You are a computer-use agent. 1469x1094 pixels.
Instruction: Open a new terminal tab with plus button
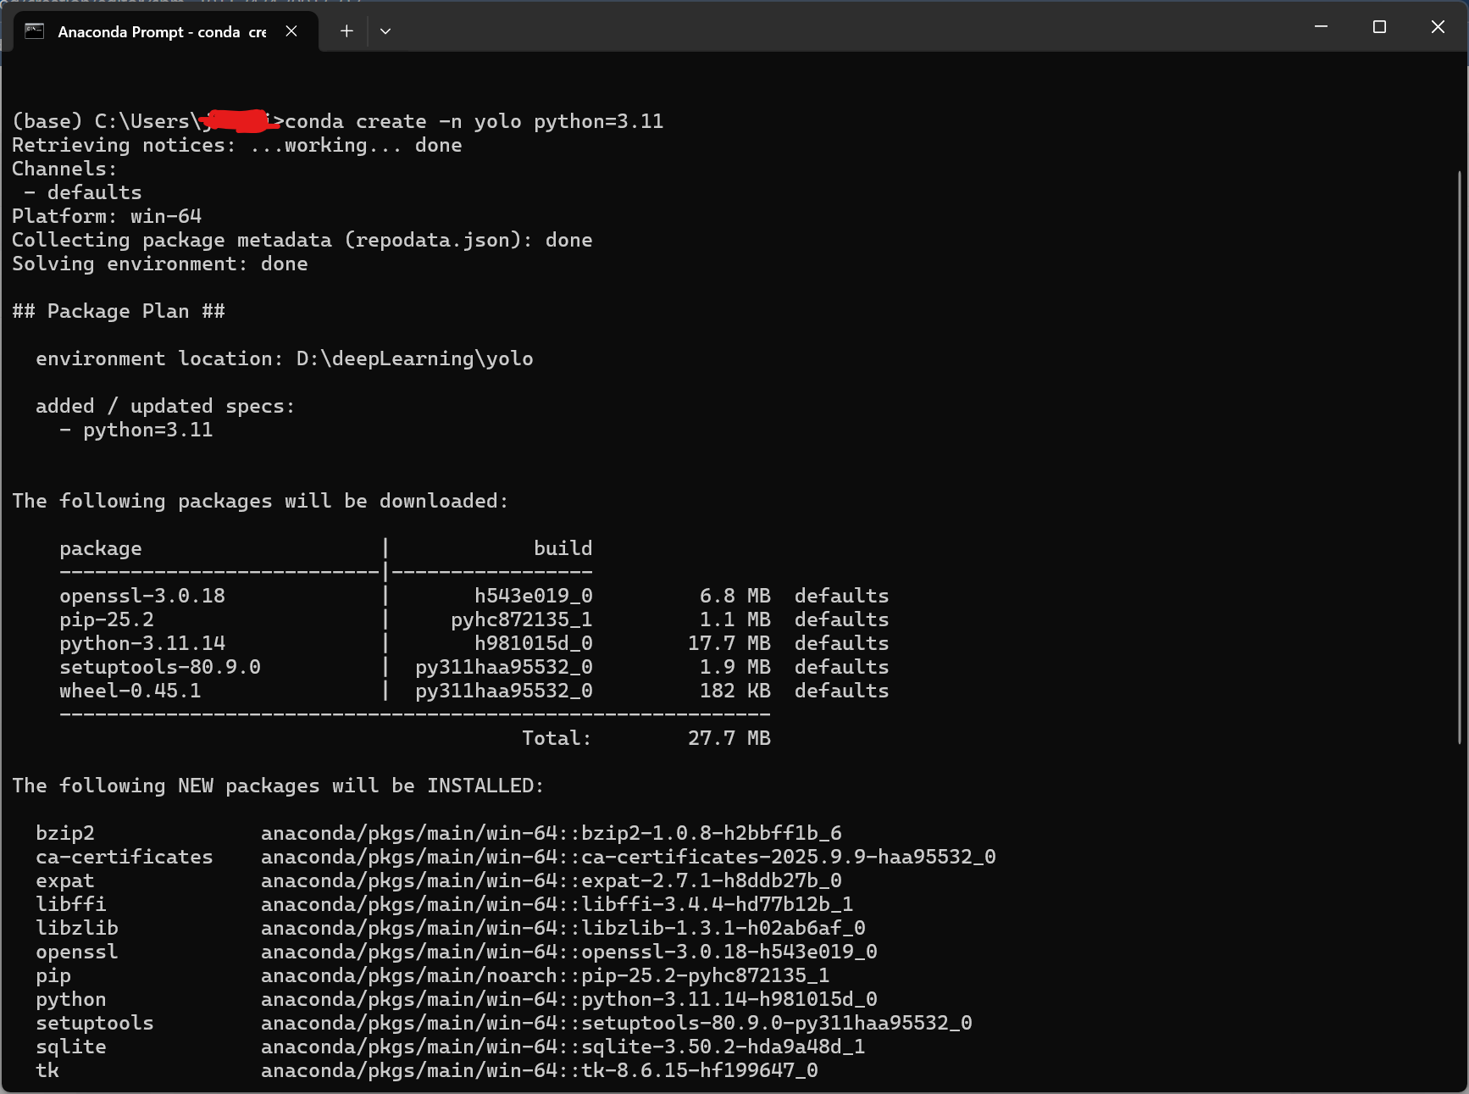346,31
